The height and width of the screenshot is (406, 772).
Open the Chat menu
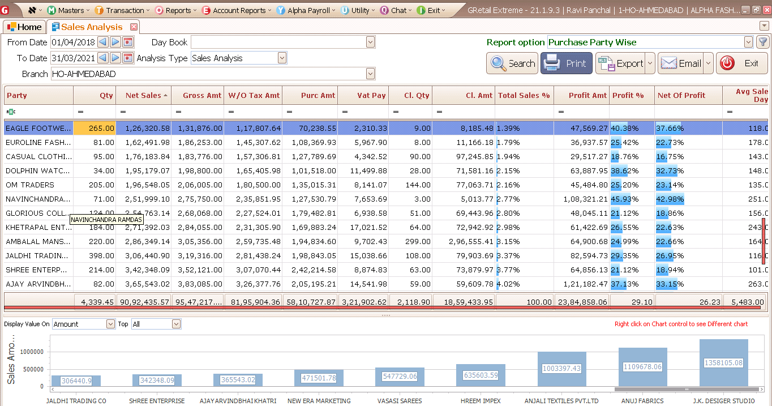click(x=396, y=10)
